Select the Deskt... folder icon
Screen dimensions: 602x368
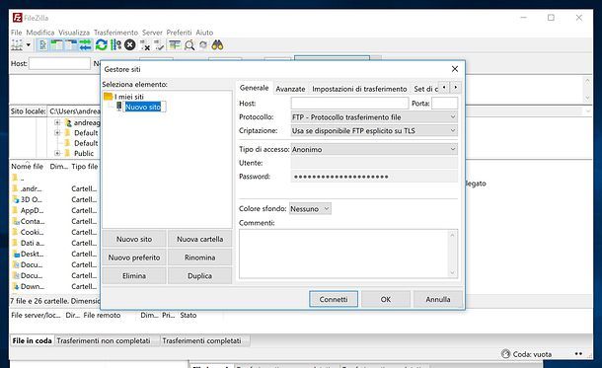point(16,254)
